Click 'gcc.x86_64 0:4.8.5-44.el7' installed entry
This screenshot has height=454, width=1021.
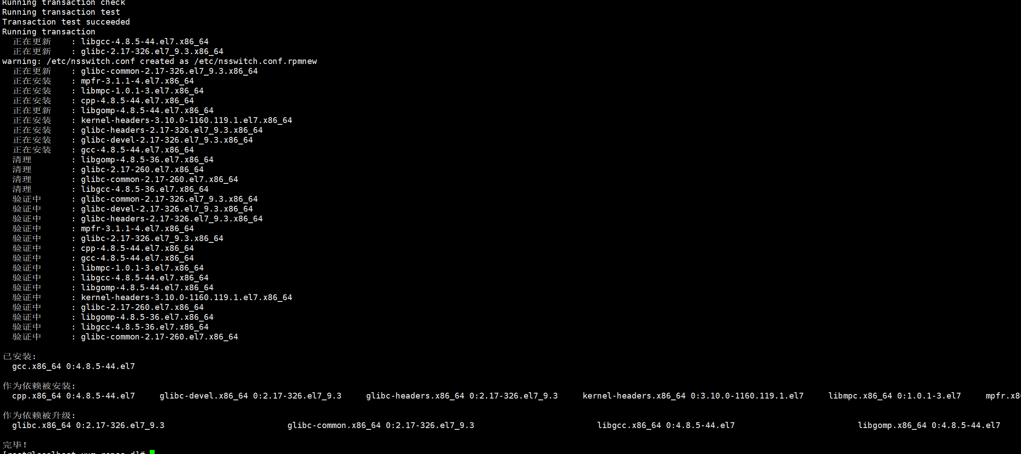pyautogui.click(x=73, y=366)
